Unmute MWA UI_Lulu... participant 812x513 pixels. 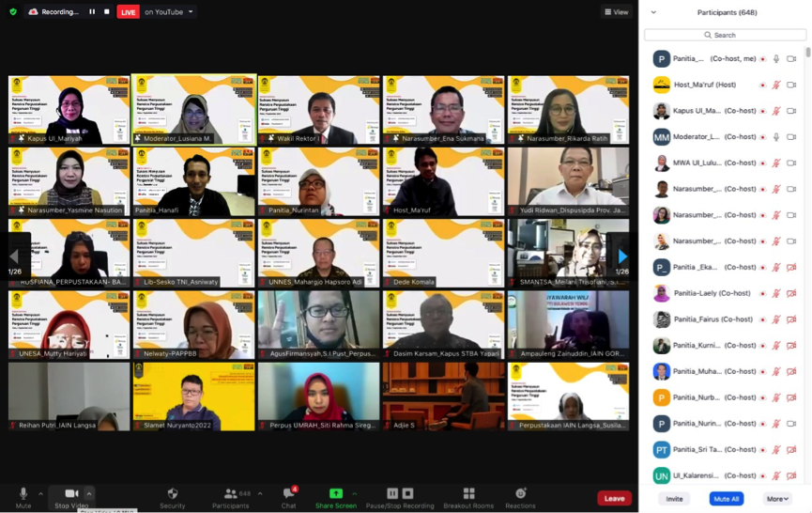pos(776,163)
